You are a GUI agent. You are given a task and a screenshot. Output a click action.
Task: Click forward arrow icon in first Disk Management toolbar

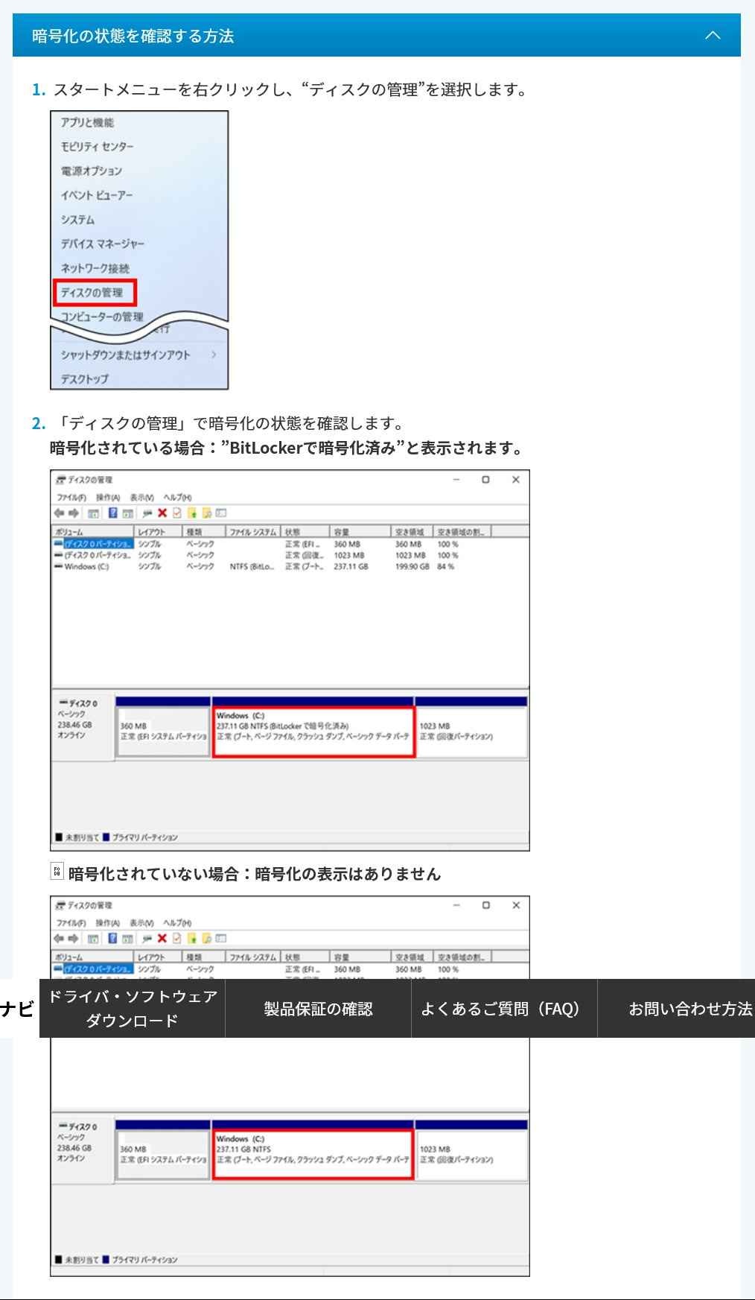pos(74,513)
